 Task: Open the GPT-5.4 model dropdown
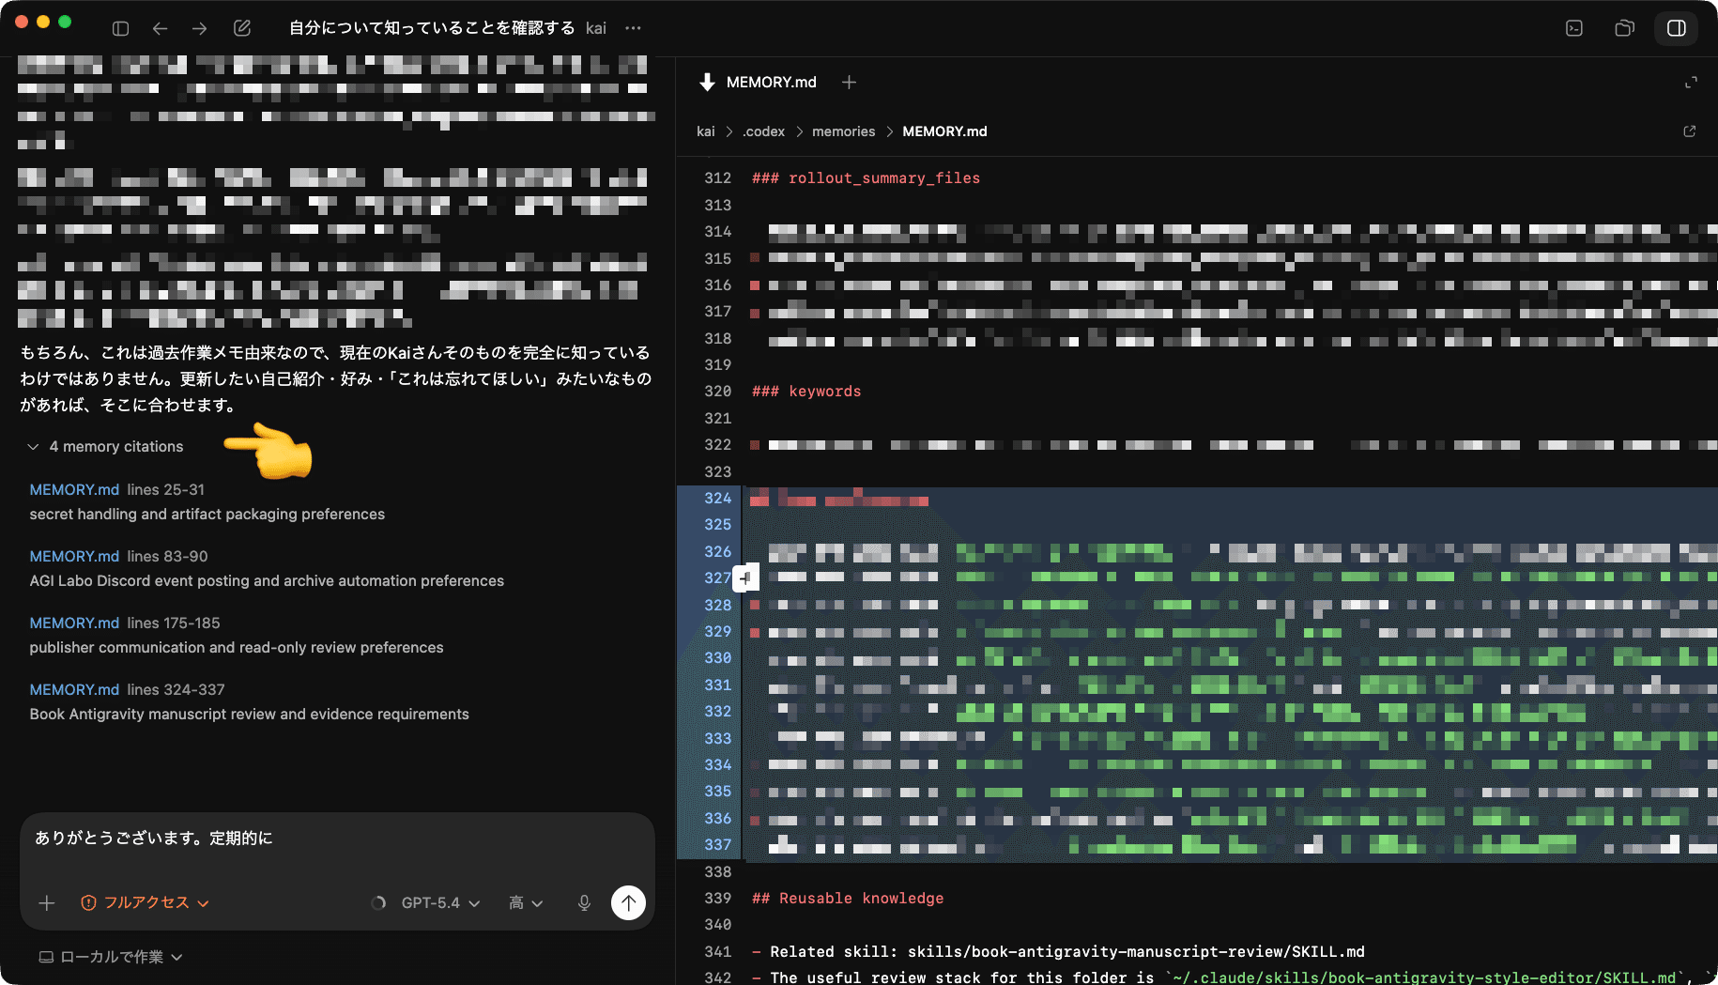[439, 902]
